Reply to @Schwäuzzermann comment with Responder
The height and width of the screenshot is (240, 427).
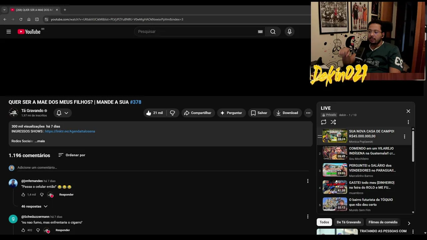[63, 230]
